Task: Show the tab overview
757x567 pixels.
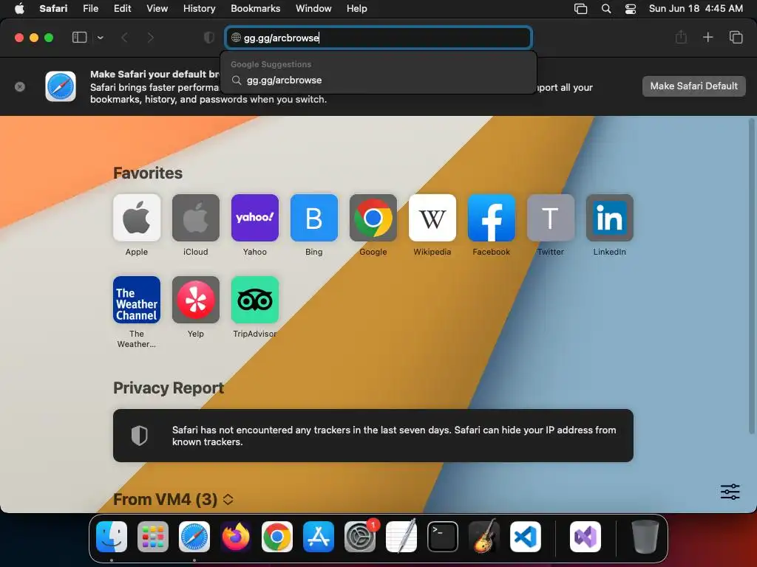Action: [736, 37]
